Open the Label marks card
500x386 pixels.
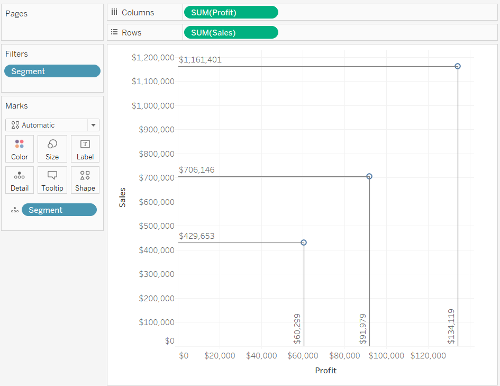(85, 149)
